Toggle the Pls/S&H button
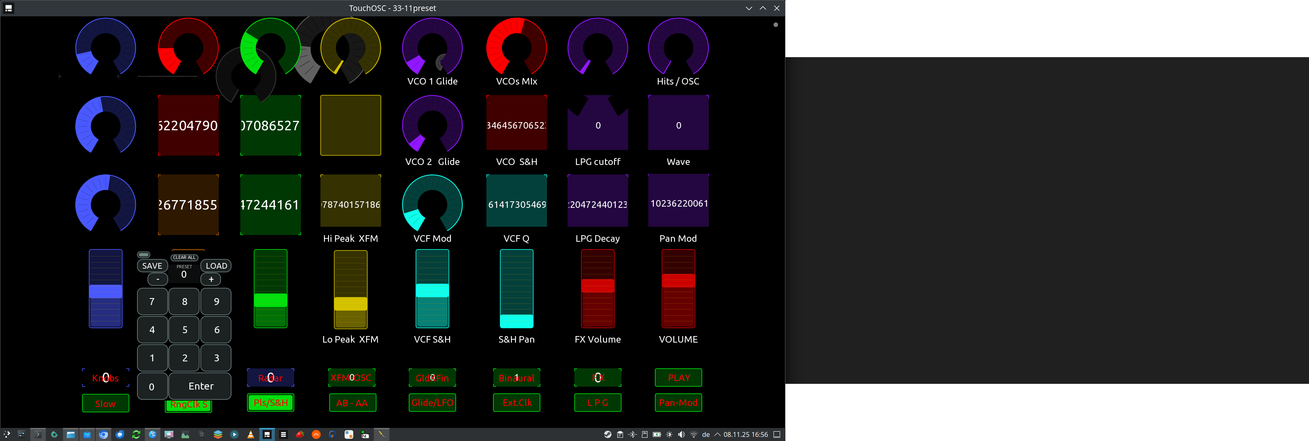The width and height of the screenshot is (1309, 441). (x=270, y=403)
